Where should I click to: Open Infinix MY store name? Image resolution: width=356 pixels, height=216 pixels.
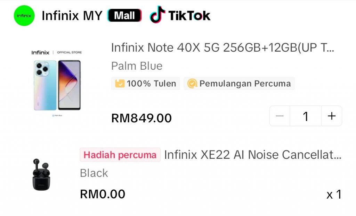[x=72, y=16]
